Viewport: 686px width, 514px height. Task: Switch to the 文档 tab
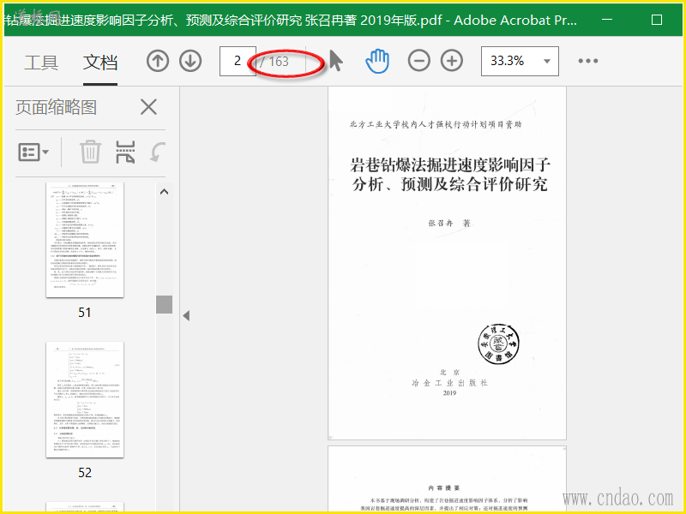pyautogui.click(x=100, y=63)
